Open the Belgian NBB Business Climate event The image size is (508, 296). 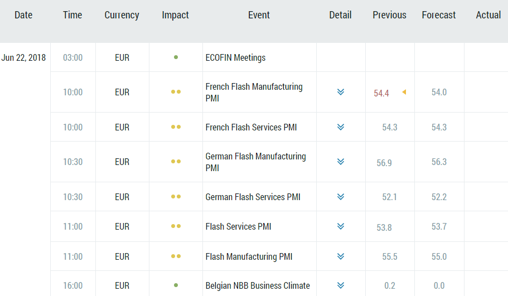[257, 285]
